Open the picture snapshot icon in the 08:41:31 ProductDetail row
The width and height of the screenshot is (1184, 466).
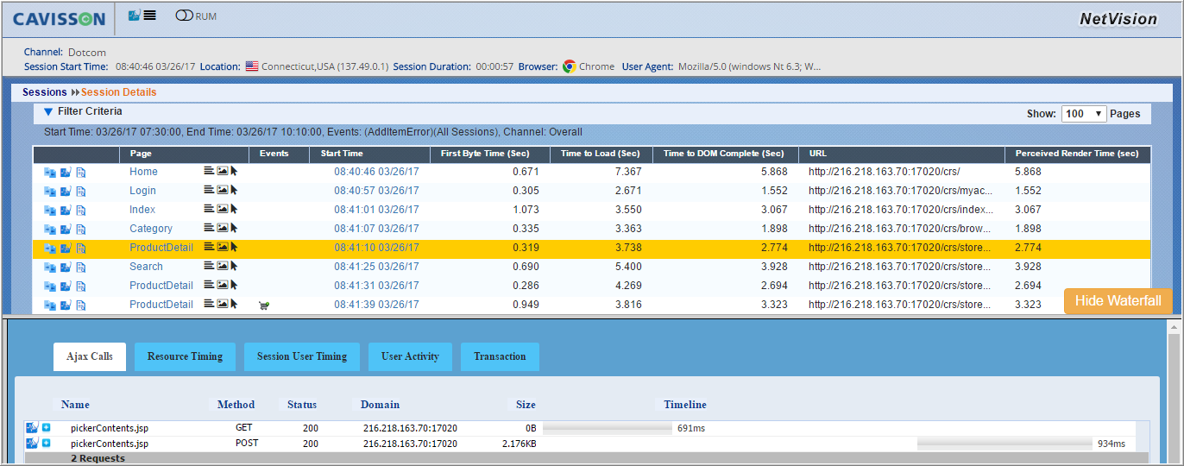click(x=222, y=285)
